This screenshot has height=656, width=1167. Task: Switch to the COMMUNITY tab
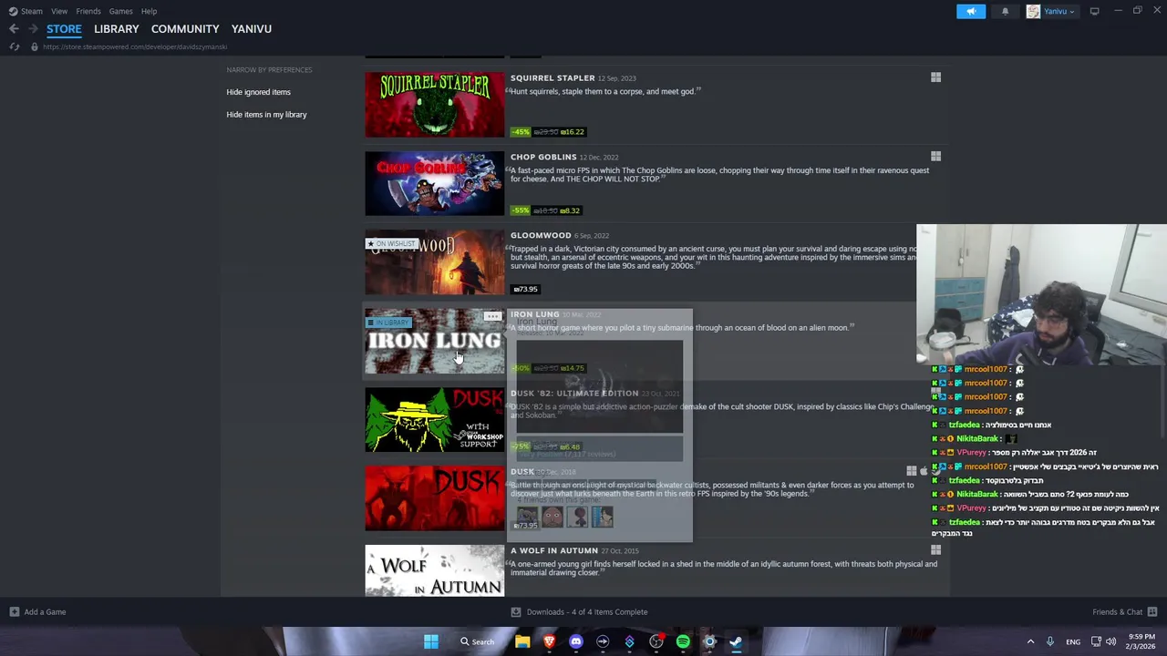click(x=185, y=29)
